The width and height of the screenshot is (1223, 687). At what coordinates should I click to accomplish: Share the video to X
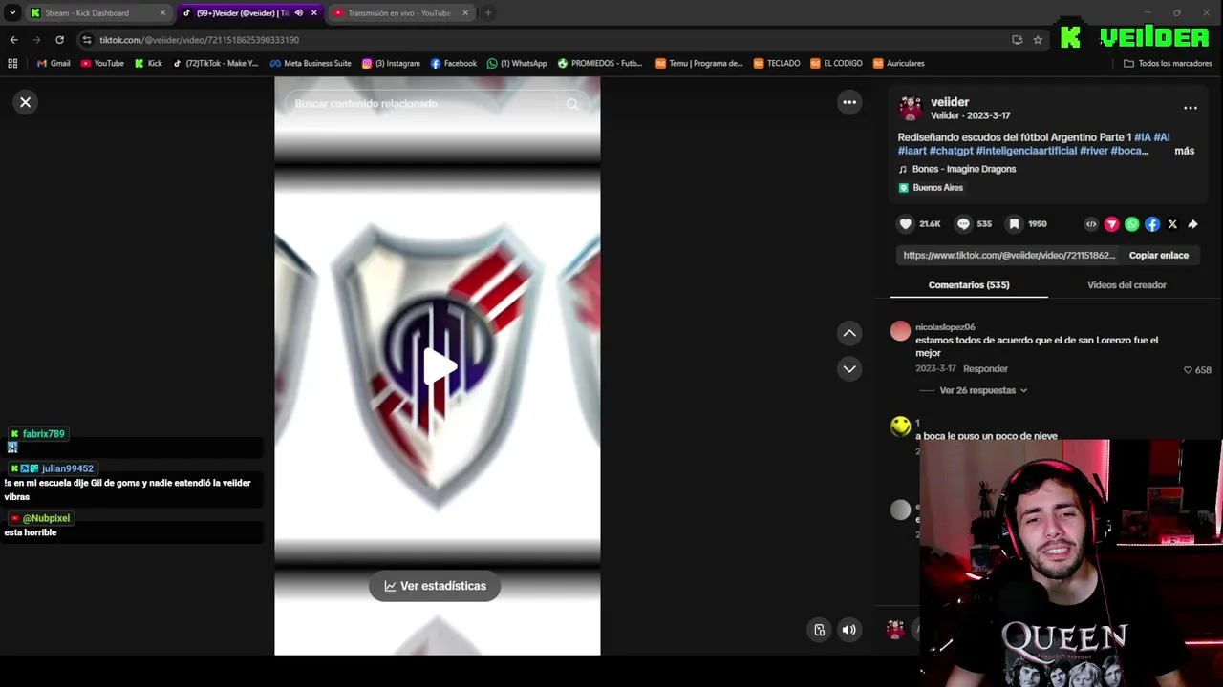tap(1172, 224)
